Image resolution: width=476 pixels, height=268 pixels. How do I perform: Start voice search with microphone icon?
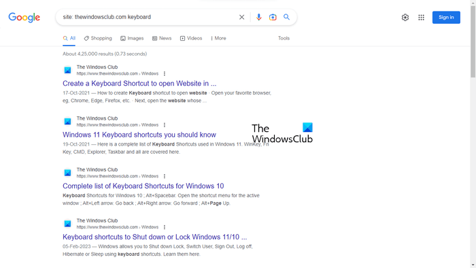coord(258,17)
